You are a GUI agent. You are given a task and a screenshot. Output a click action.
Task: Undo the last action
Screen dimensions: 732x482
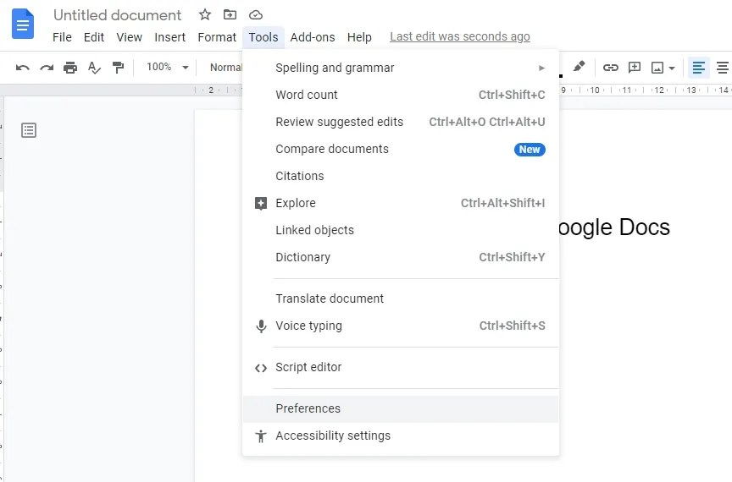point(22,68)
